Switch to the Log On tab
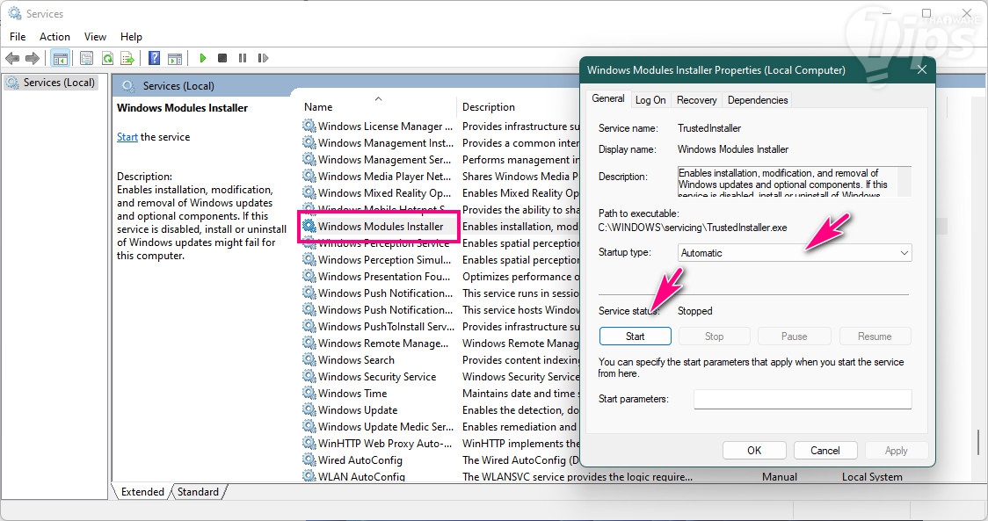 (650, 100)
